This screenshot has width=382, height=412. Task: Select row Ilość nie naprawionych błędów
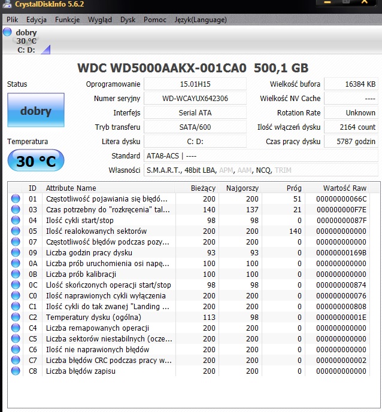tap(189, 349)
